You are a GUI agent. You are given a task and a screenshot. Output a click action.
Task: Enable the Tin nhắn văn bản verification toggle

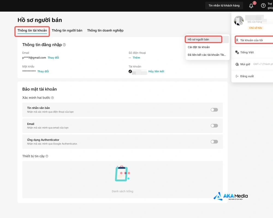(214, 110)
